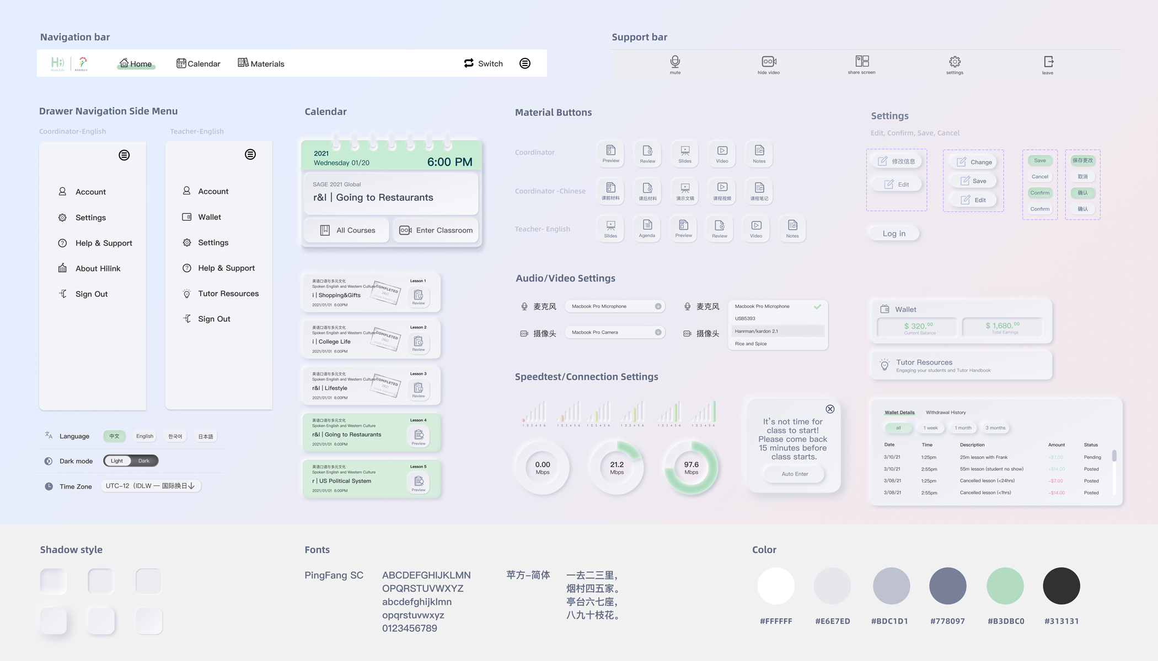Click the hide video camera icon
The height and width of the screenshot is (661, 1158).
coord(769,62)
